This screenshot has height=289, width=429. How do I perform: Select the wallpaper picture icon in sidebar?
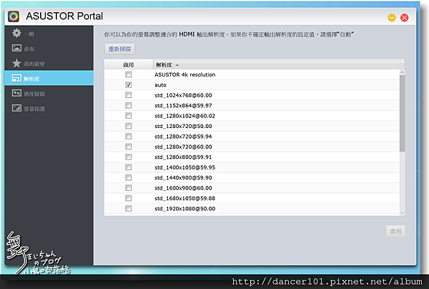click(x=16, y=48)
